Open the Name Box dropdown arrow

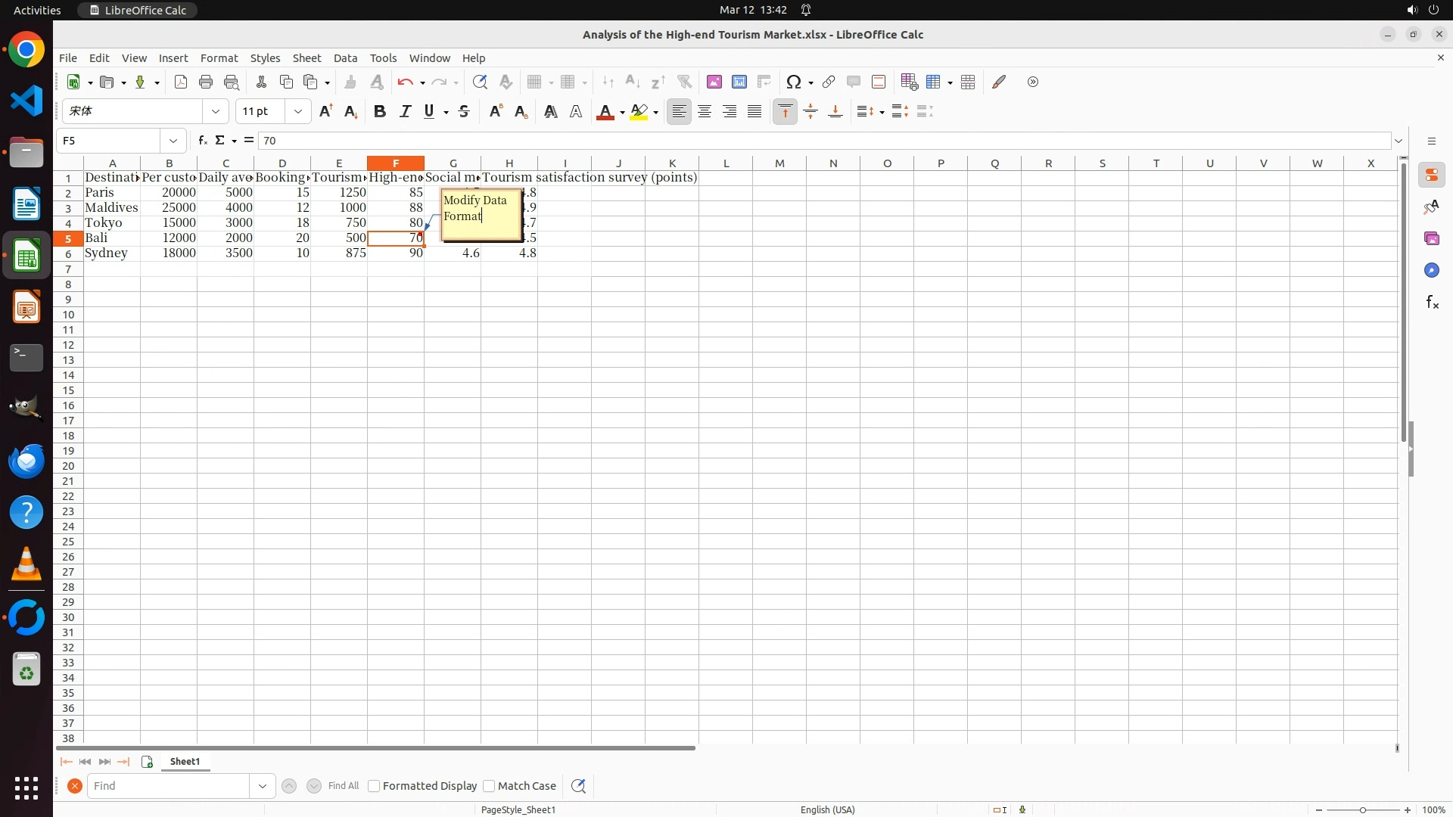click(x=173, y=141)
